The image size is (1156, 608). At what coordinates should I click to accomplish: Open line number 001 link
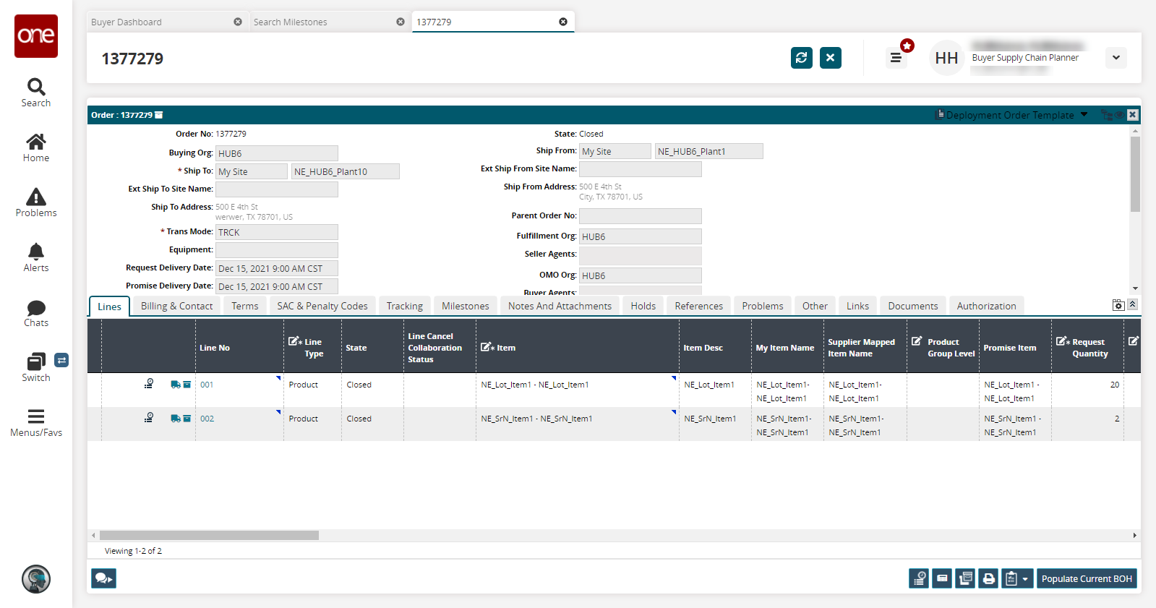pyautogui.click(x=207, y=385)
